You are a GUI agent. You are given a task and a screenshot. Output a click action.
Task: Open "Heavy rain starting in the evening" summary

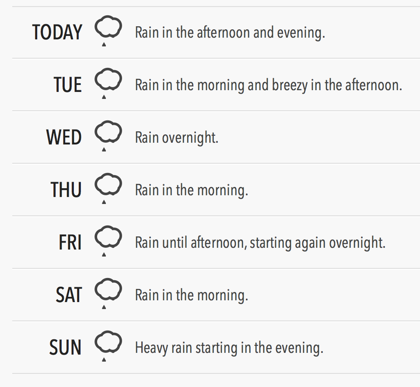click(229, 348)
